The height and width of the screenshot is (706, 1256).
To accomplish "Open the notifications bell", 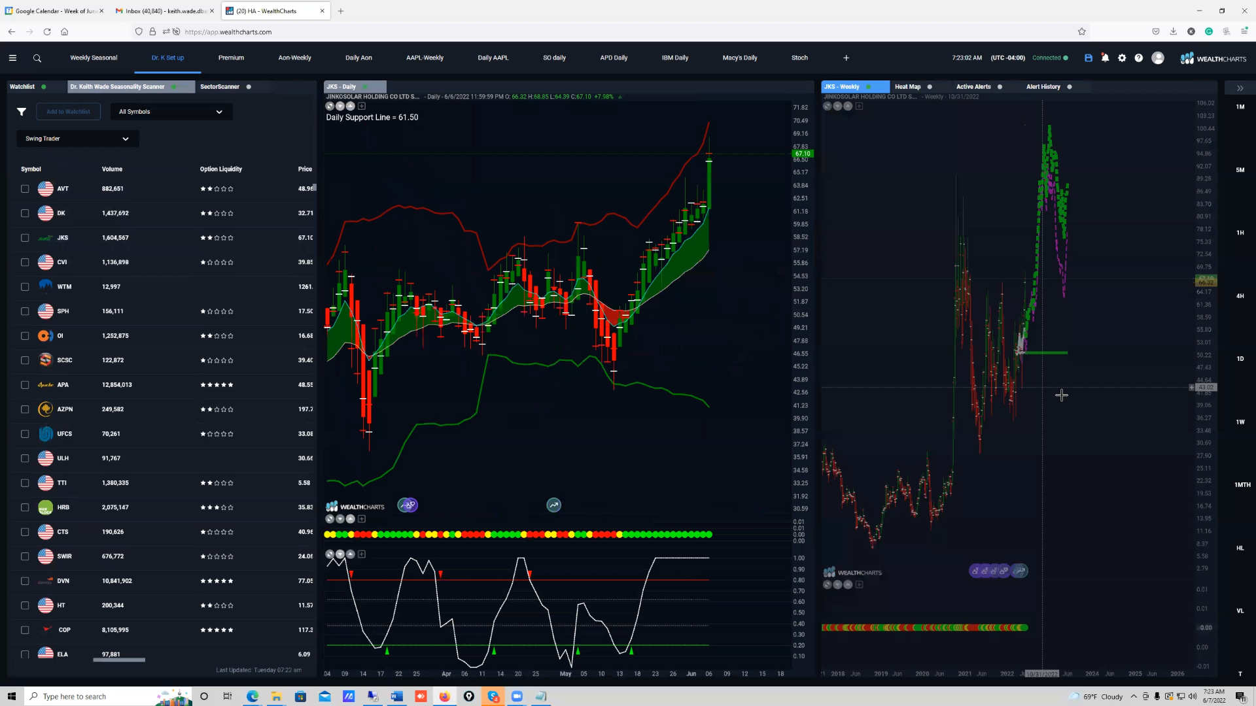I will (1105, 58).
